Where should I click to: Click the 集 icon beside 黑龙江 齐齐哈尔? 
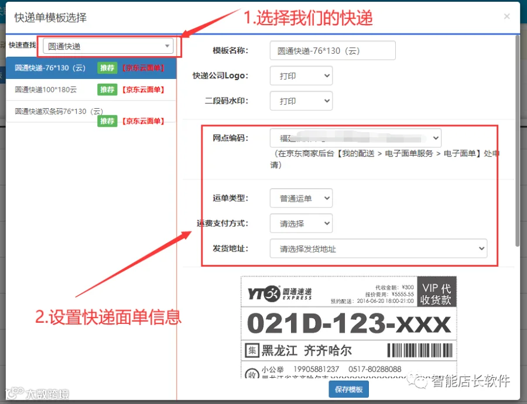coord(252,351)
